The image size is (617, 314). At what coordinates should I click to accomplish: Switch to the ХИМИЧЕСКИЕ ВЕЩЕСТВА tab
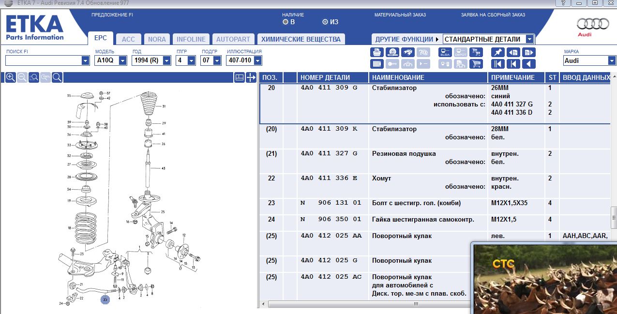tap(300, 39)
